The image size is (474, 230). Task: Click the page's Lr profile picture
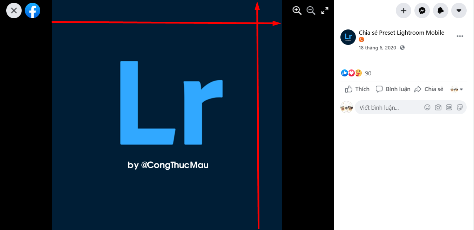[x=348, y=37]
